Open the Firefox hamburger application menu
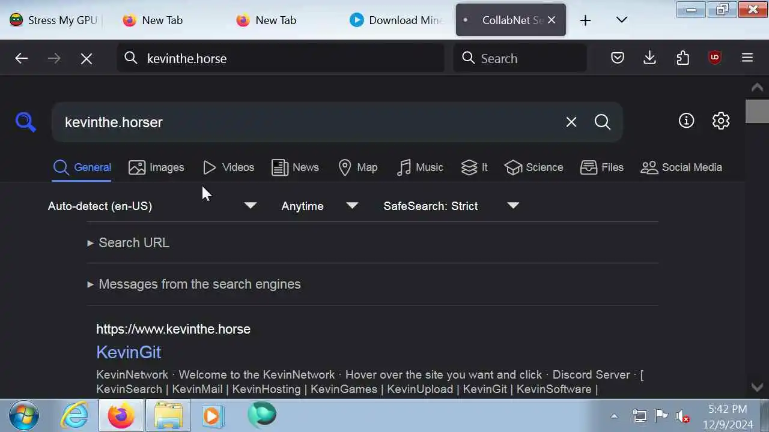This screenshot has width=769, height=432. tap(747, 58)
